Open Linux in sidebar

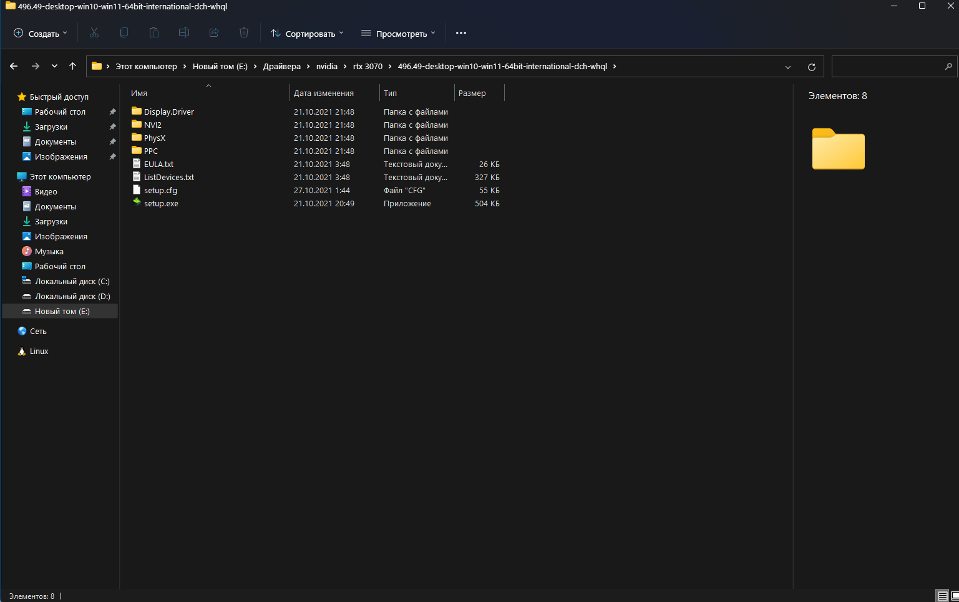click(39, 351)
